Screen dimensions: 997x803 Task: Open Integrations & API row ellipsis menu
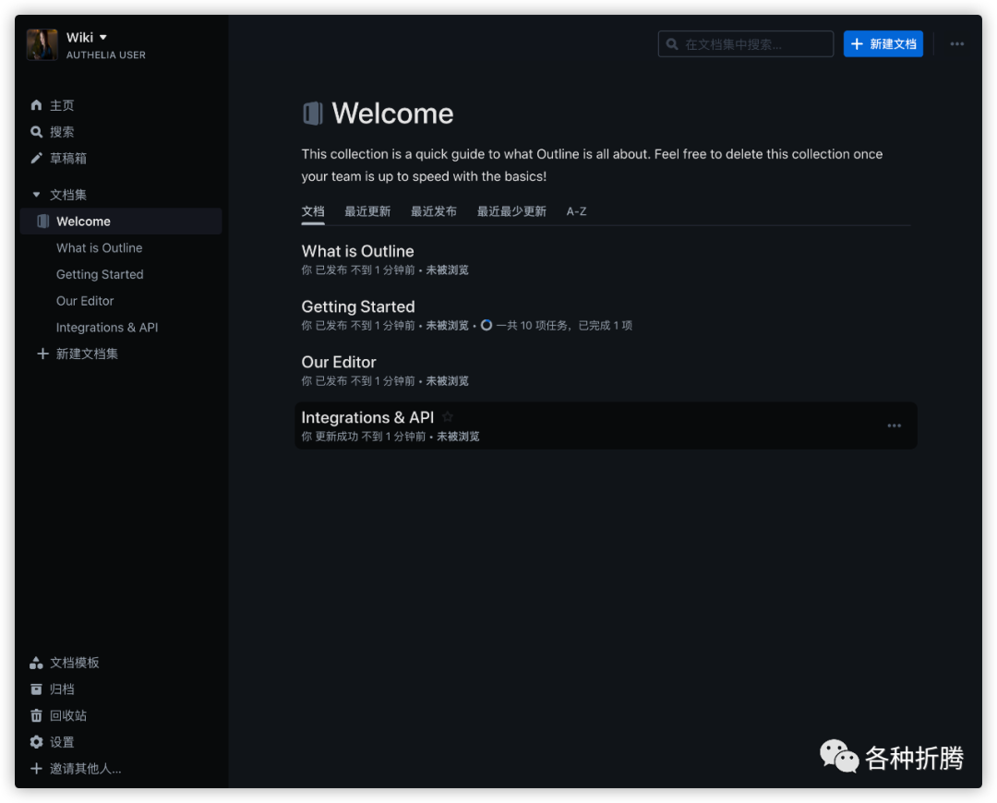(894, 425)
